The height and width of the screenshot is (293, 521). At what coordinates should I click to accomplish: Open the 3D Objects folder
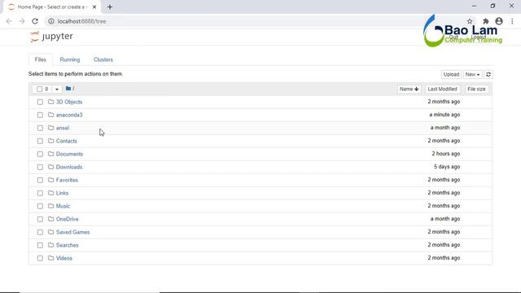pos(69,102)
